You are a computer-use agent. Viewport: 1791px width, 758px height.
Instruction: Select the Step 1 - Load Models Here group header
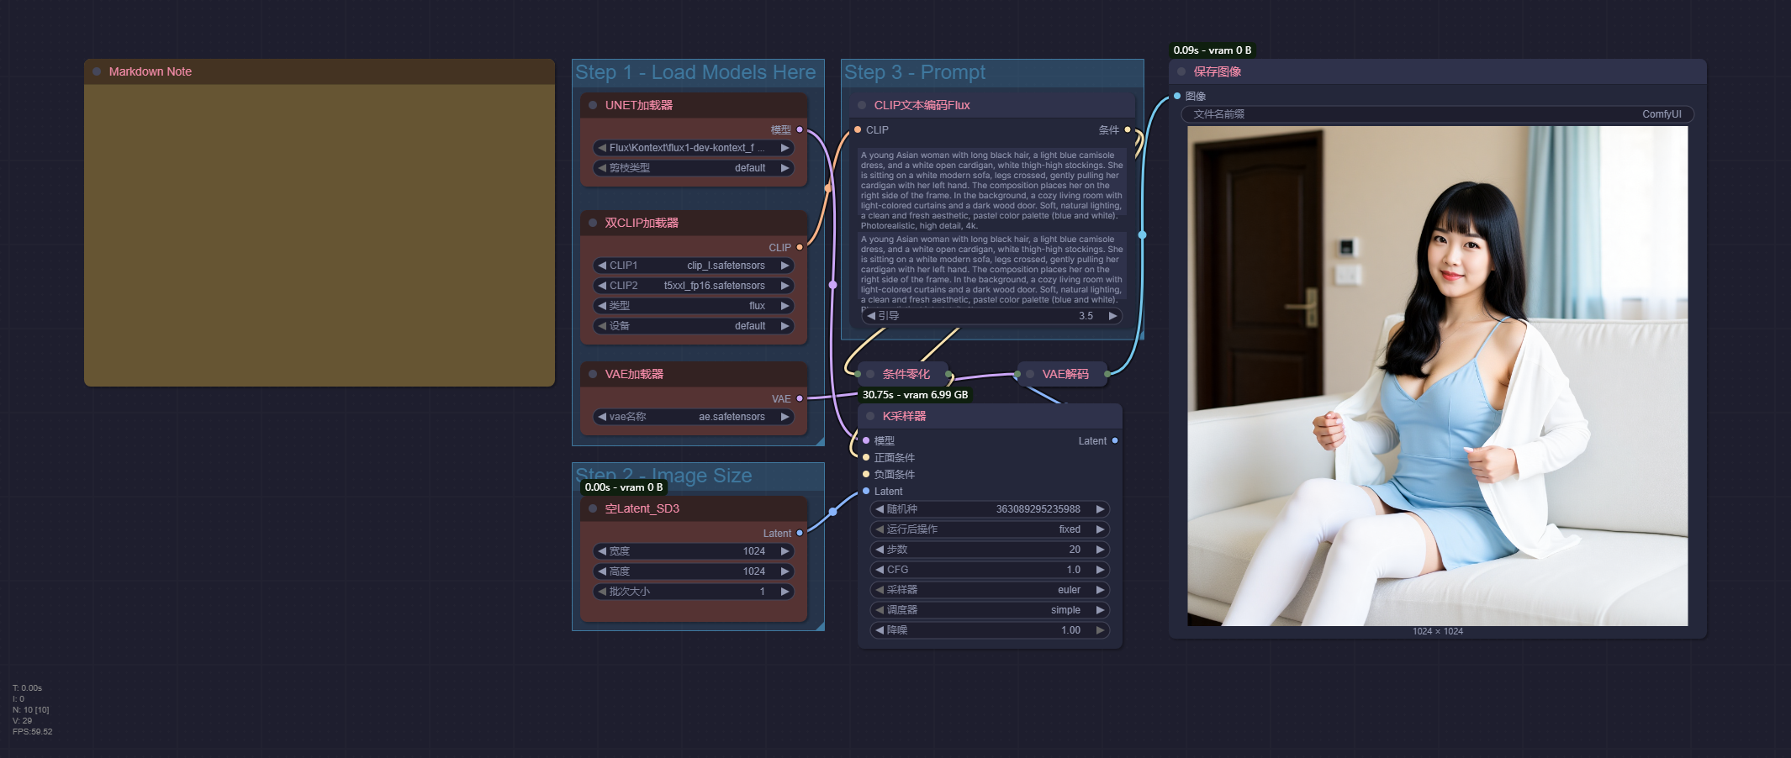click(x=696, y=72)
